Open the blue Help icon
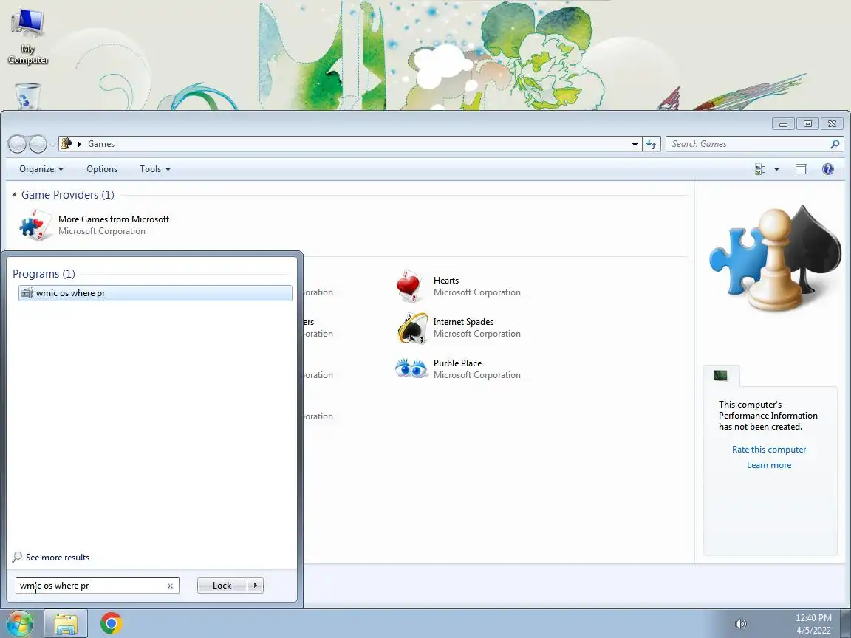The width and height of the screenshot is (851, 638). click(x=827, y=169)
